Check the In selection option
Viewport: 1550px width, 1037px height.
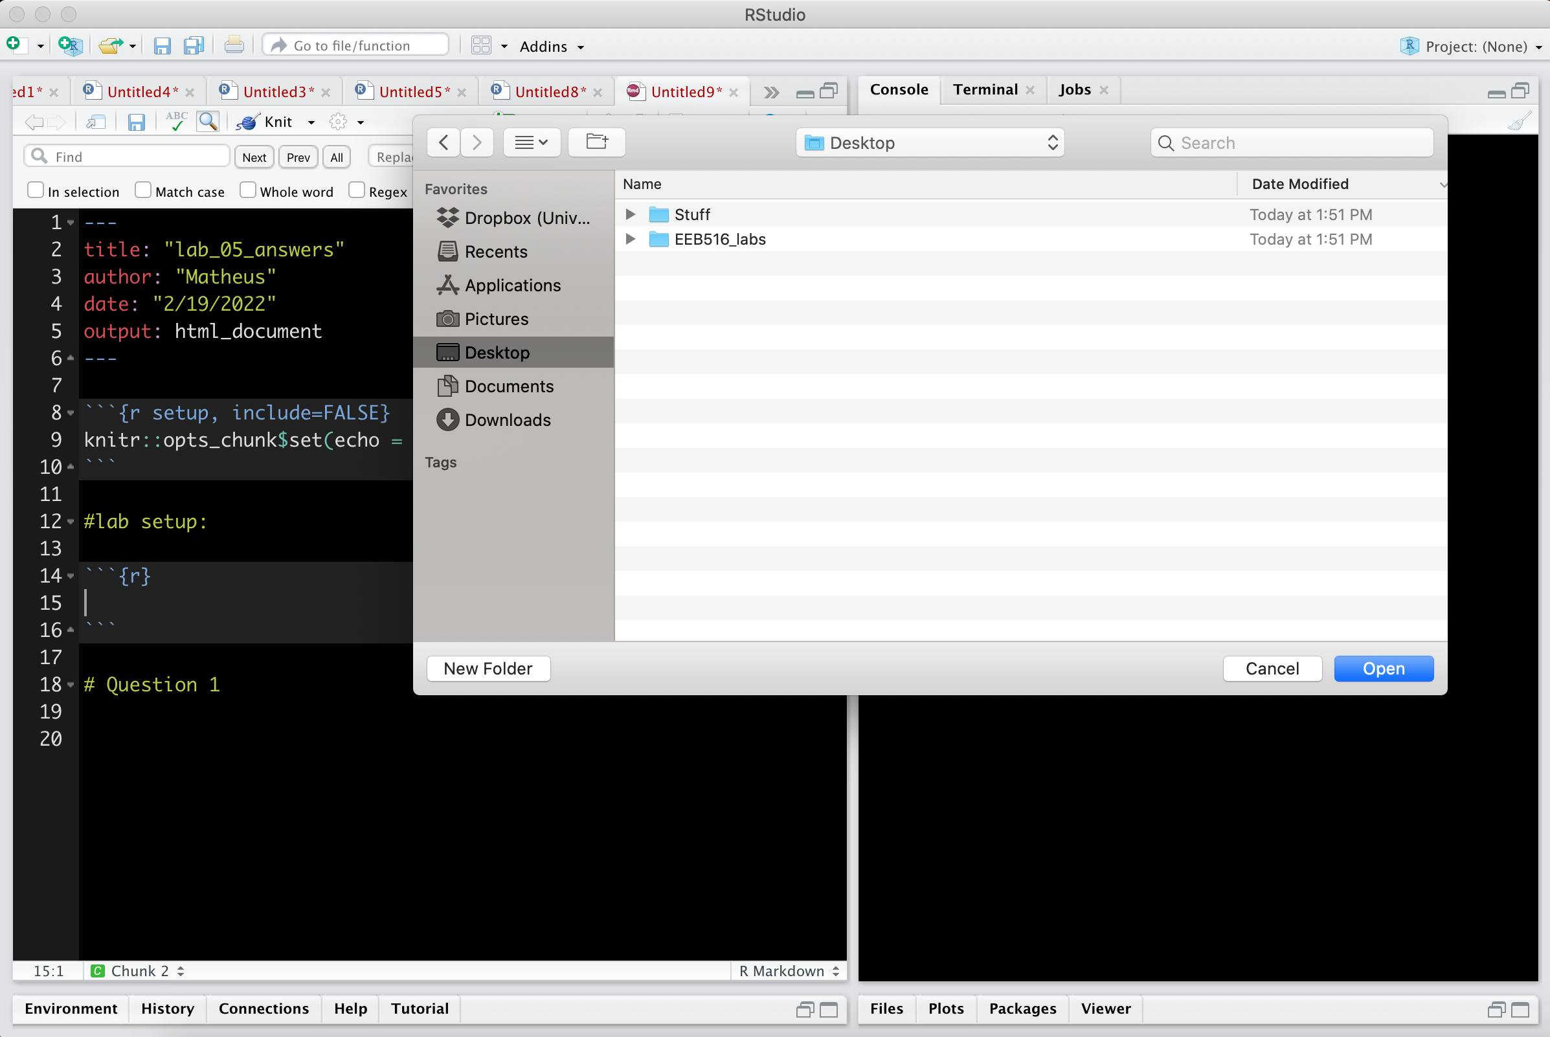pos(36,190)
